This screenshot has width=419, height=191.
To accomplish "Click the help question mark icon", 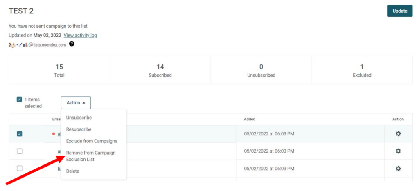I will [71, 44].
